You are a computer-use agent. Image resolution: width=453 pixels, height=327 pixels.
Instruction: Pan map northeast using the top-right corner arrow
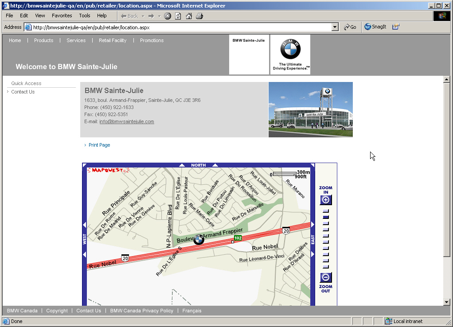(312, 165)
